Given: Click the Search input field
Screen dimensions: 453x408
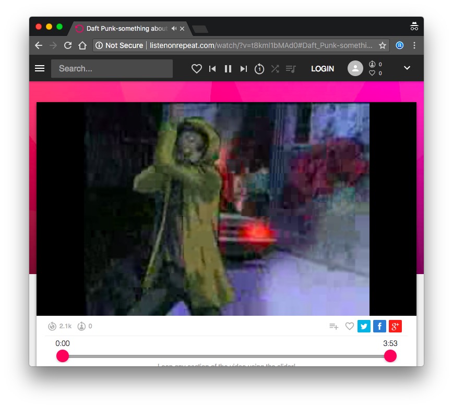Looking at the screenshot, I should click(x=112, y=68).
